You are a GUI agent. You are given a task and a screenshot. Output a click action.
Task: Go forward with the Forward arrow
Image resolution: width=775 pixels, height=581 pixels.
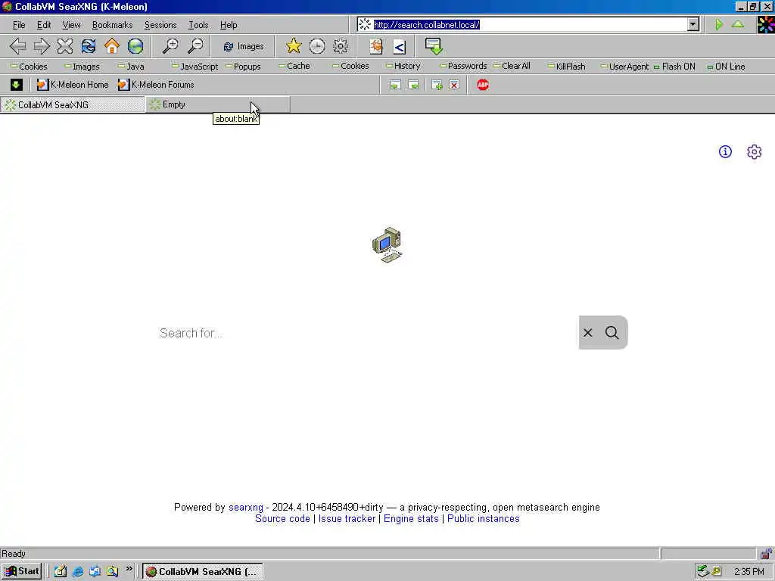(42, 46)
